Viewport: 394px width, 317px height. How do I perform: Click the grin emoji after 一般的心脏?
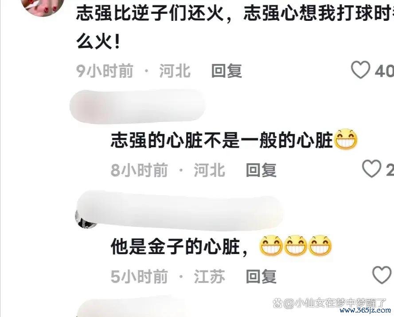pyautogui.click(x=347, y=140)
